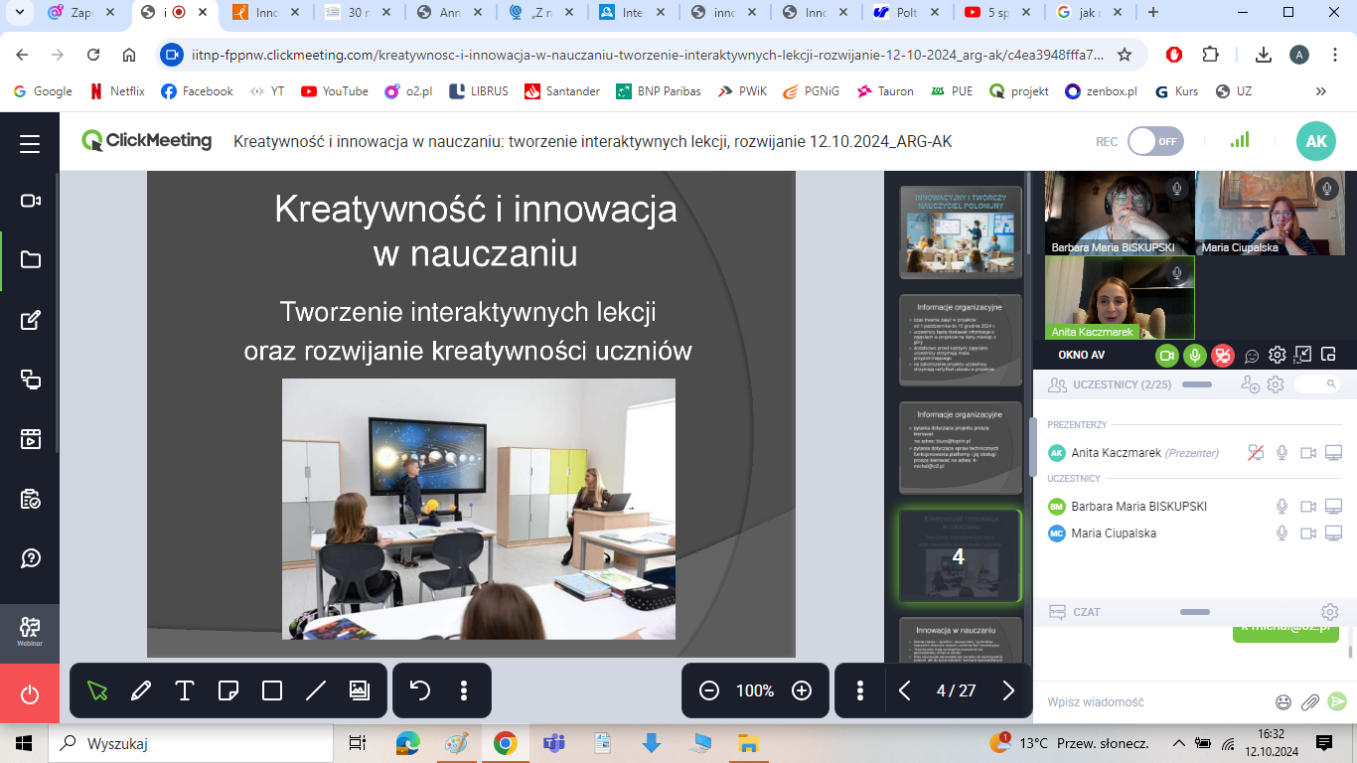
Task: Toggle own microphone in OKNO AV bar
Action: pyautogui.click(x=1195, y=356)
